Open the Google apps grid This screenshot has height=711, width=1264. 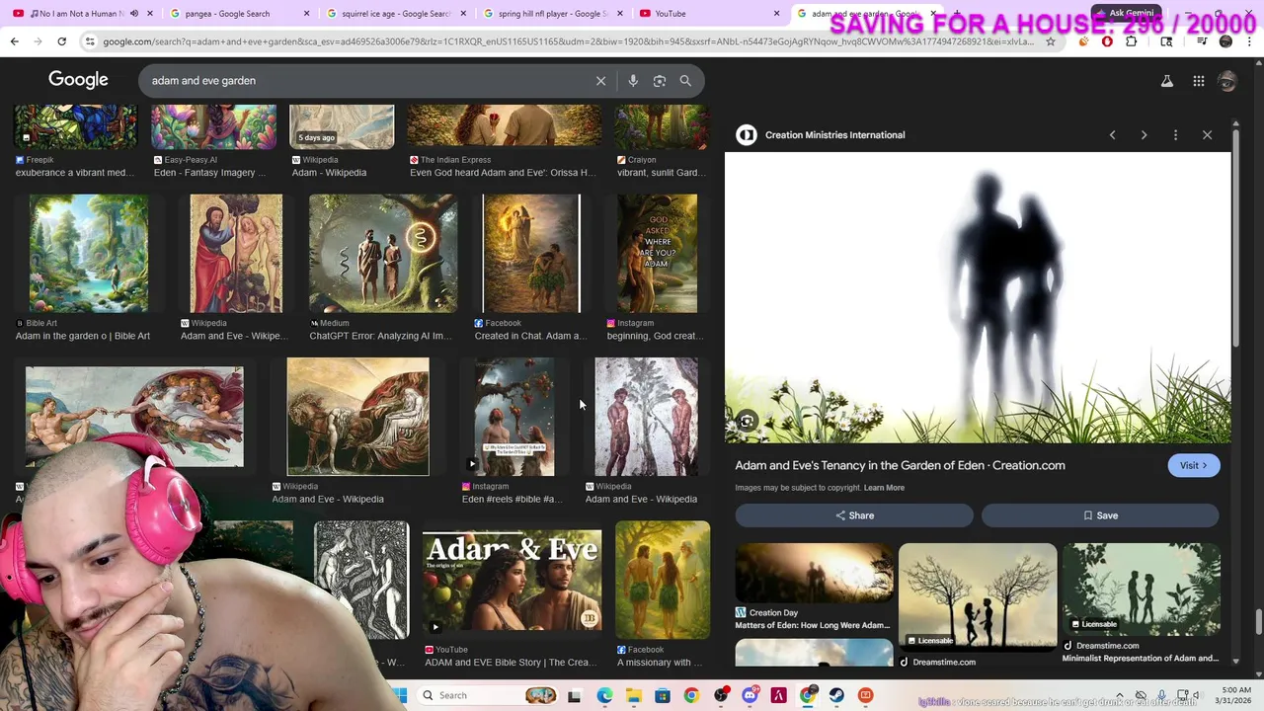coord(1199,81)
